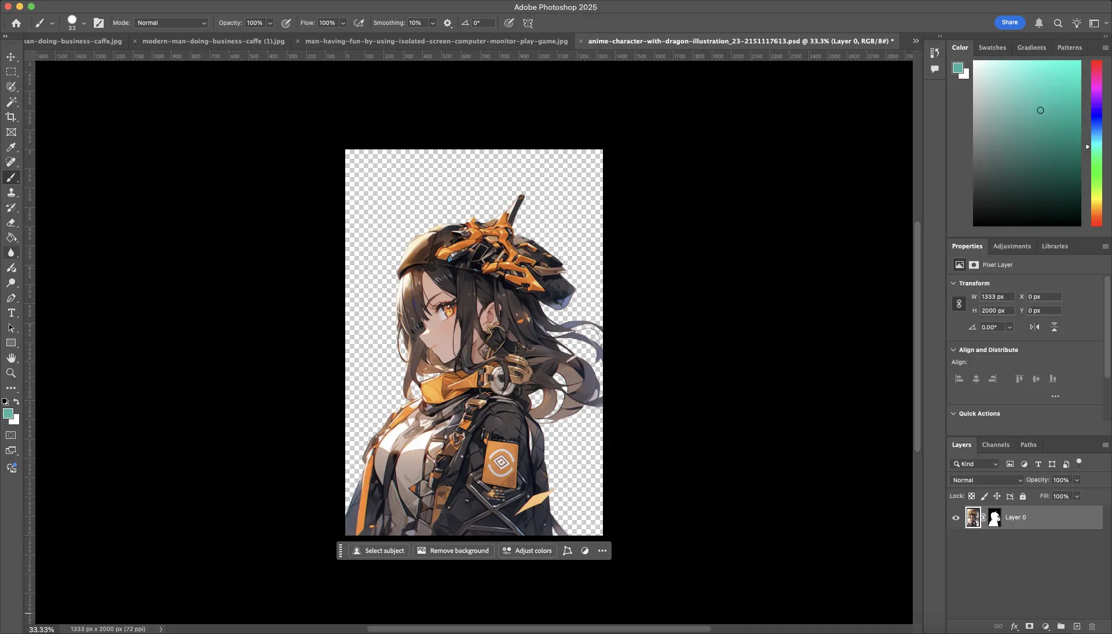1112x634 pixels.
Task: Select the Move tool
Action: coord(12,57)
